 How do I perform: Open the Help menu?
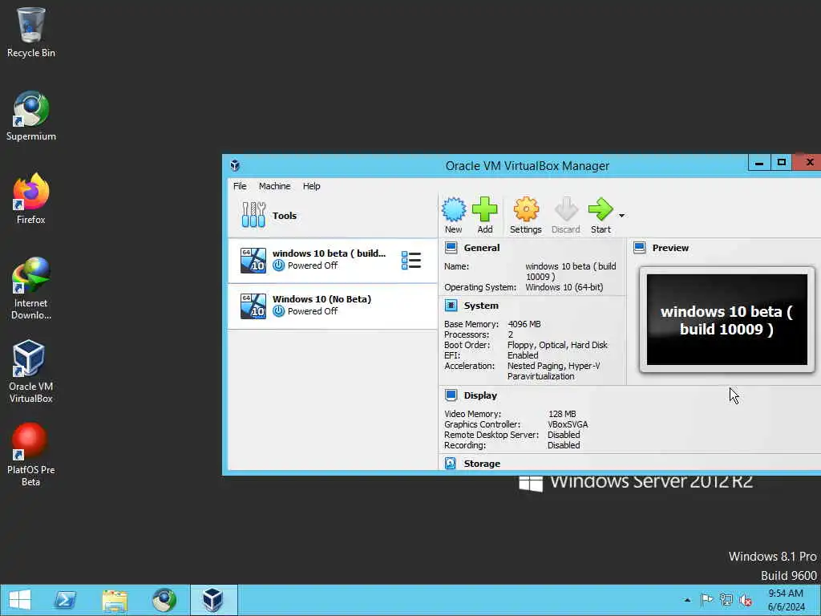click(311, 186)
